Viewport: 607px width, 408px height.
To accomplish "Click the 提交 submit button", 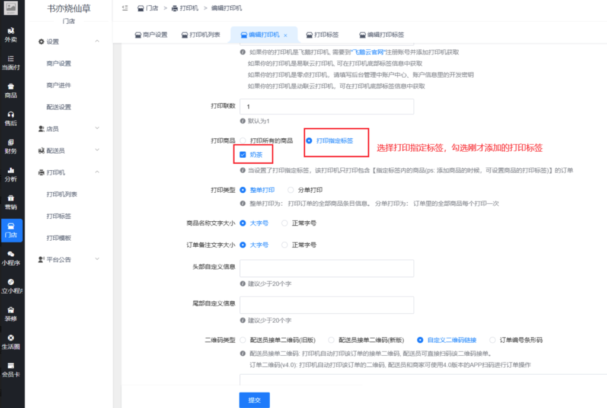I will pos(254,400).
